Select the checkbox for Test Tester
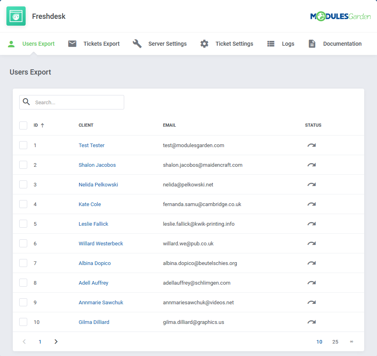This screenshot has width=377, height=356. pos(23,145)
